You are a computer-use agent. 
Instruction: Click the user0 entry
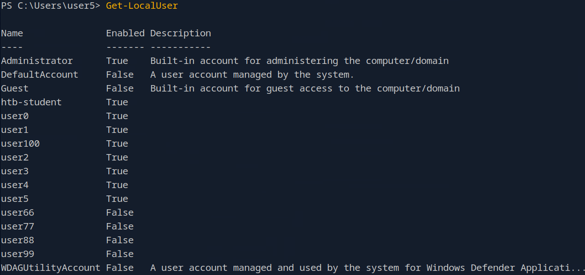coord(15,116)
